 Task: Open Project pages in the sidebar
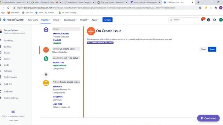(x=10, y=77)
